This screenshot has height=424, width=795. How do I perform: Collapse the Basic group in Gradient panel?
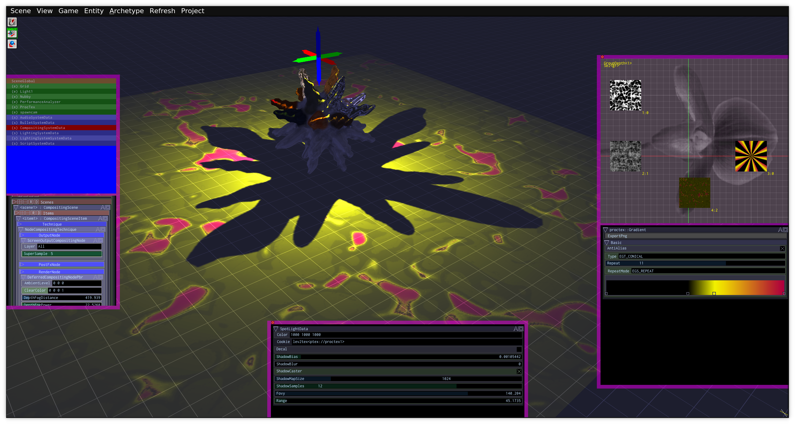pyautogui.click(x=606, y=242)
